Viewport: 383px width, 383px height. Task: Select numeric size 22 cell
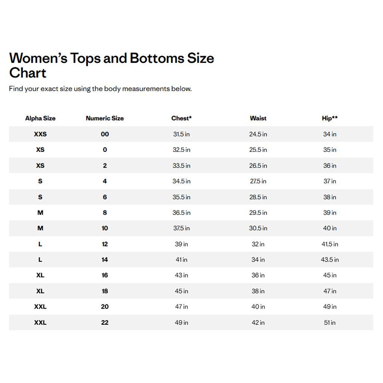tap(105, 322)
